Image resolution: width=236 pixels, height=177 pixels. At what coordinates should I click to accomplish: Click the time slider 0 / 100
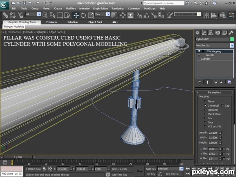(x=18, y=157)
